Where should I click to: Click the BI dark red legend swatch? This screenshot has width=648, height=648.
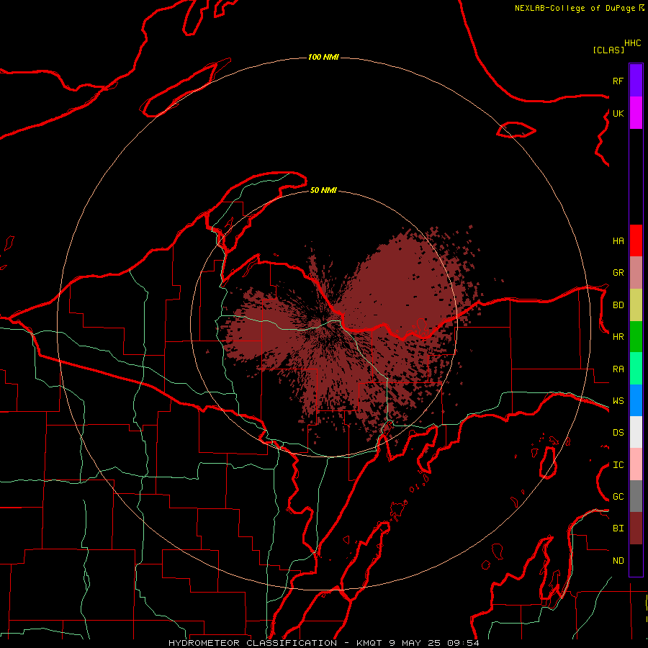point(636,528)
